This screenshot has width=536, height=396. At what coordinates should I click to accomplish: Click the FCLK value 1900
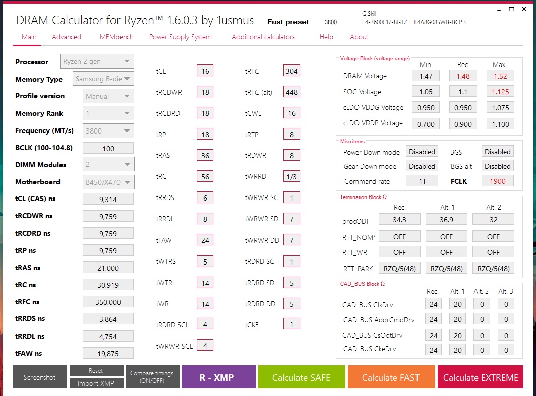click(x=497, y=181)
